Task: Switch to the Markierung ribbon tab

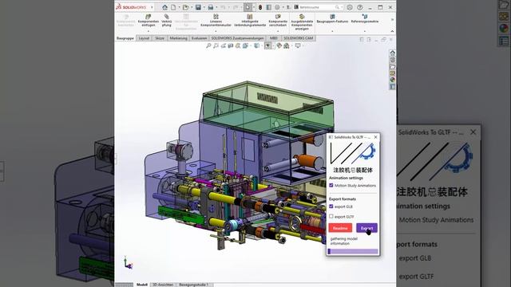Action: (x=178, y=38)
